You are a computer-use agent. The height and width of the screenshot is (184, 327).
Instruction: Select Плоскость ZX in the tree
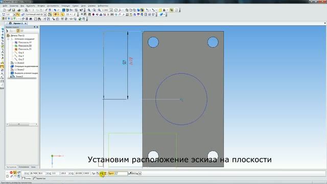pos(25,45)
